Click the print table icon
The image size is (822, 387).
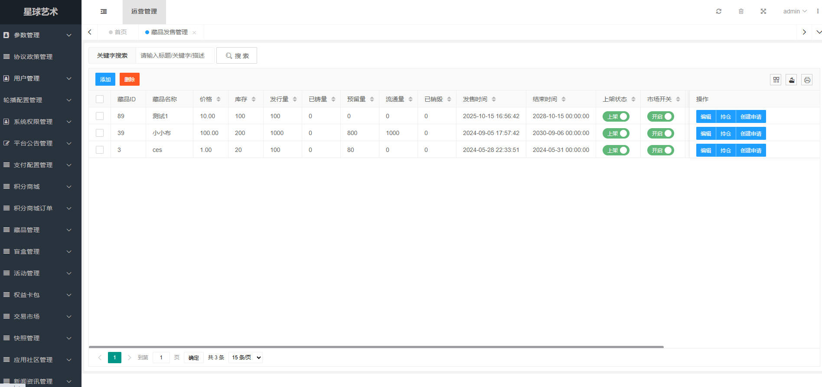(807, 80)
